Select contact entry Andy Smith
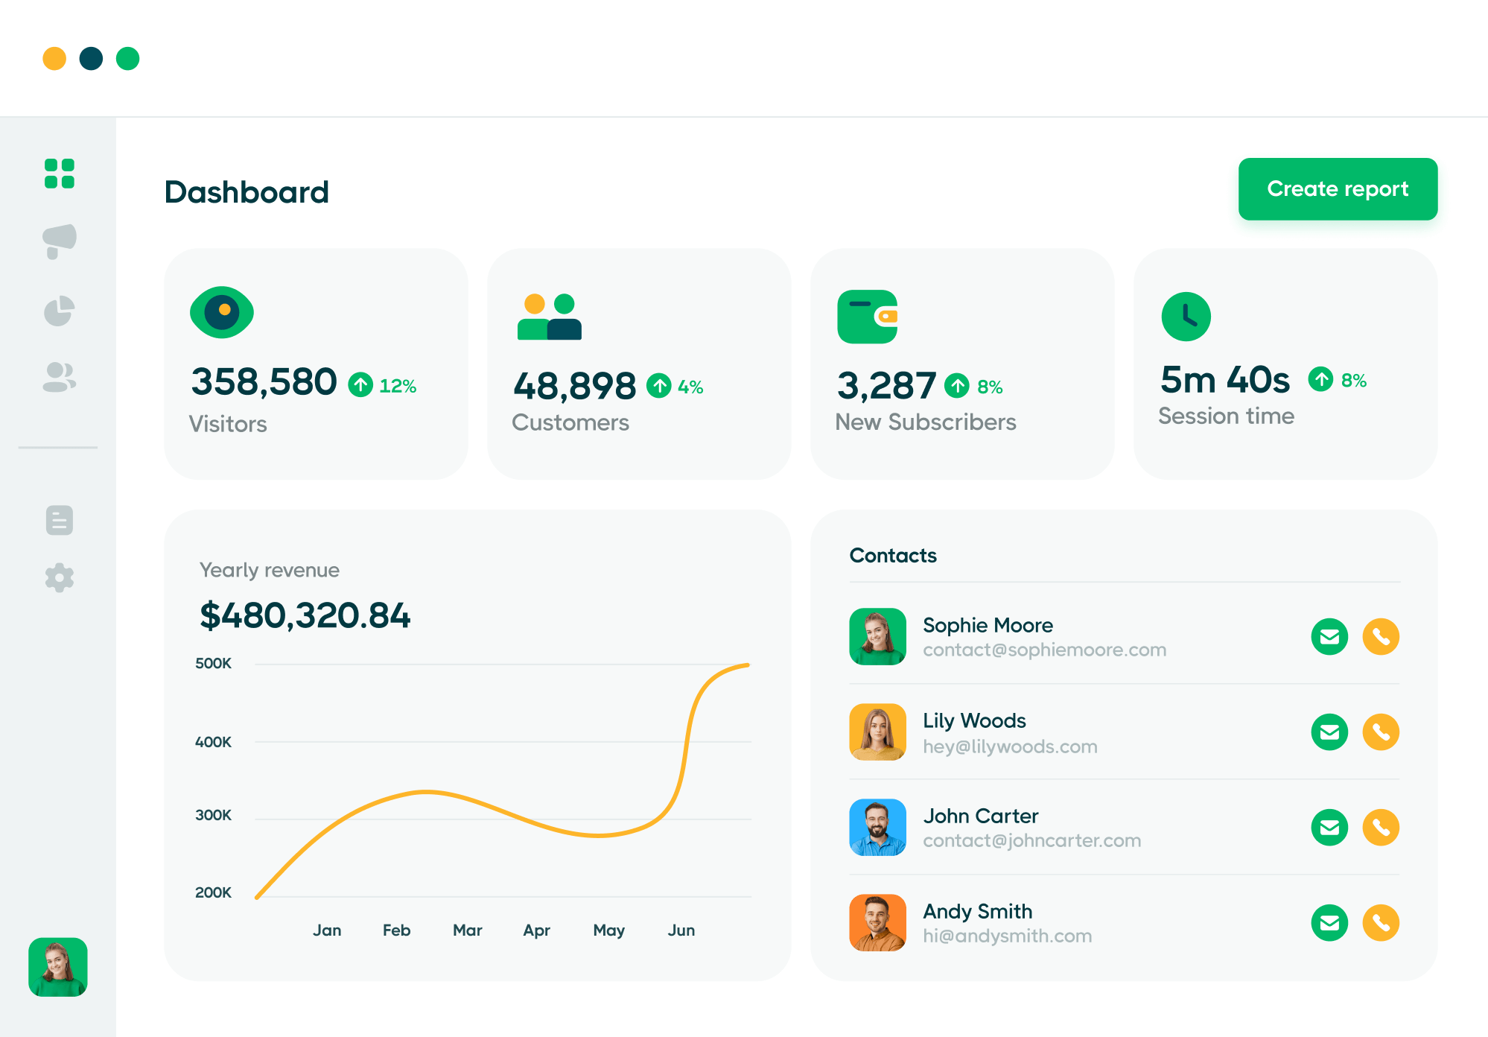Viewport: 1488px width, 1037px height. (977, 923)
